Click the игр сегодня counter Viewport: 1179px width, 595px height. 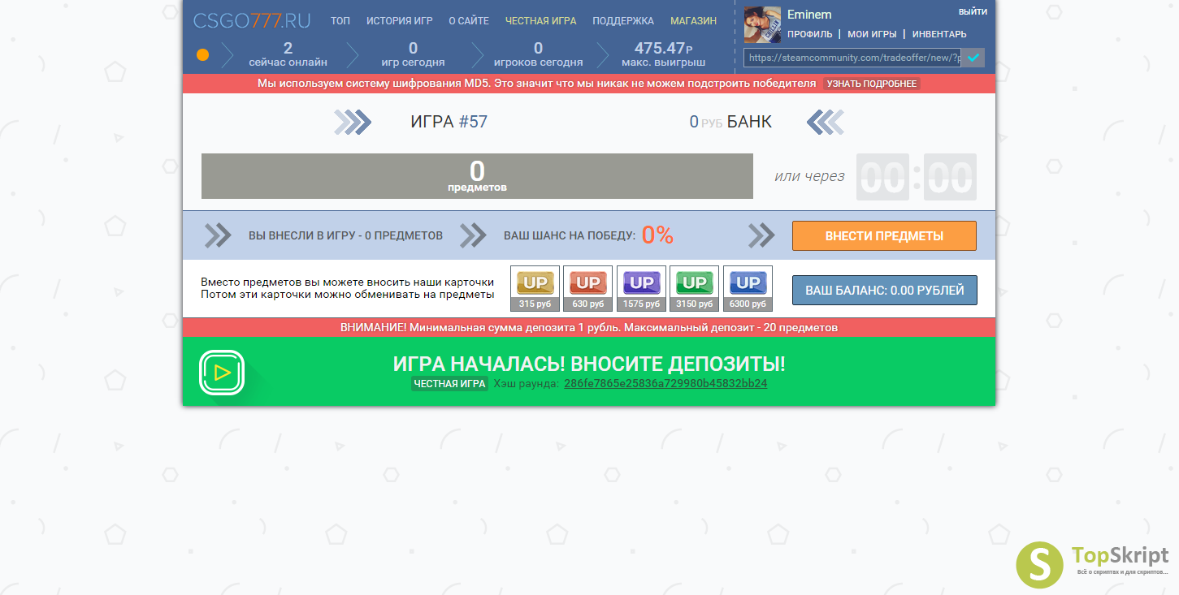(x=413, y=54)
